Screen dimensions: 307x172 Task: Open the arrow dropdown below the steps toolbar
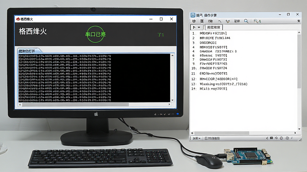click(196, 27)
